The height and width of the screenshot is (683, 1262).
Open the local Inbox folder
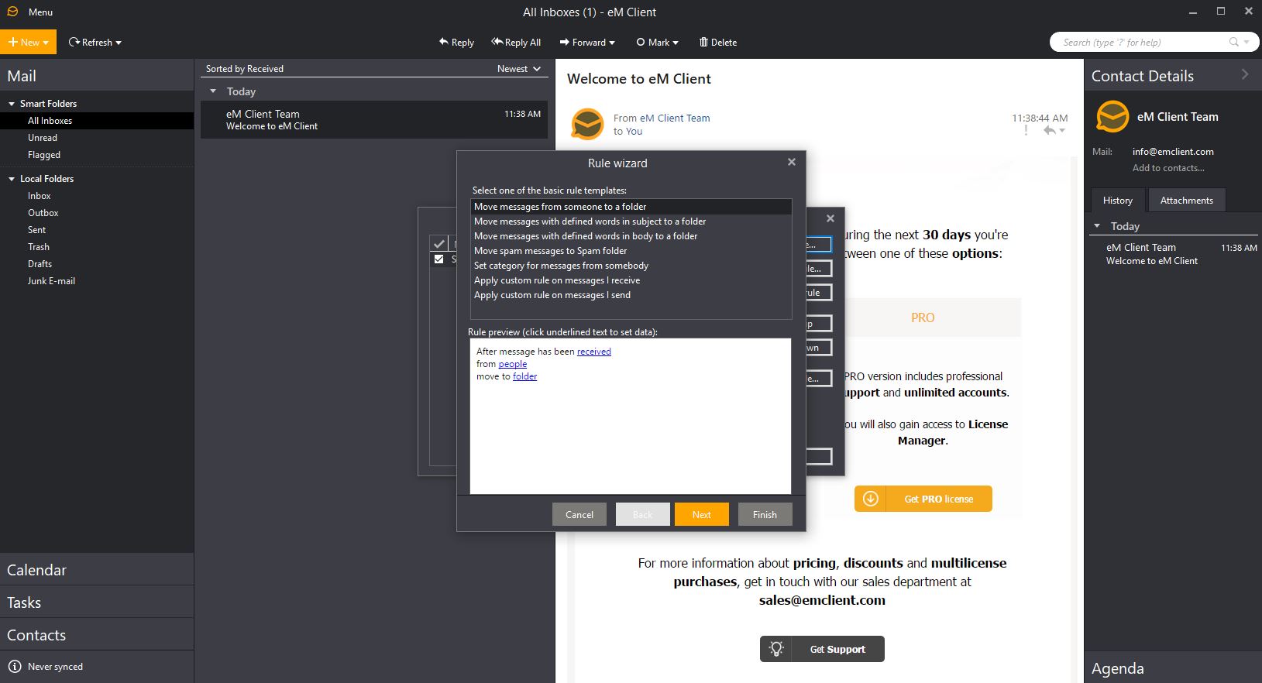pos(97,196)
